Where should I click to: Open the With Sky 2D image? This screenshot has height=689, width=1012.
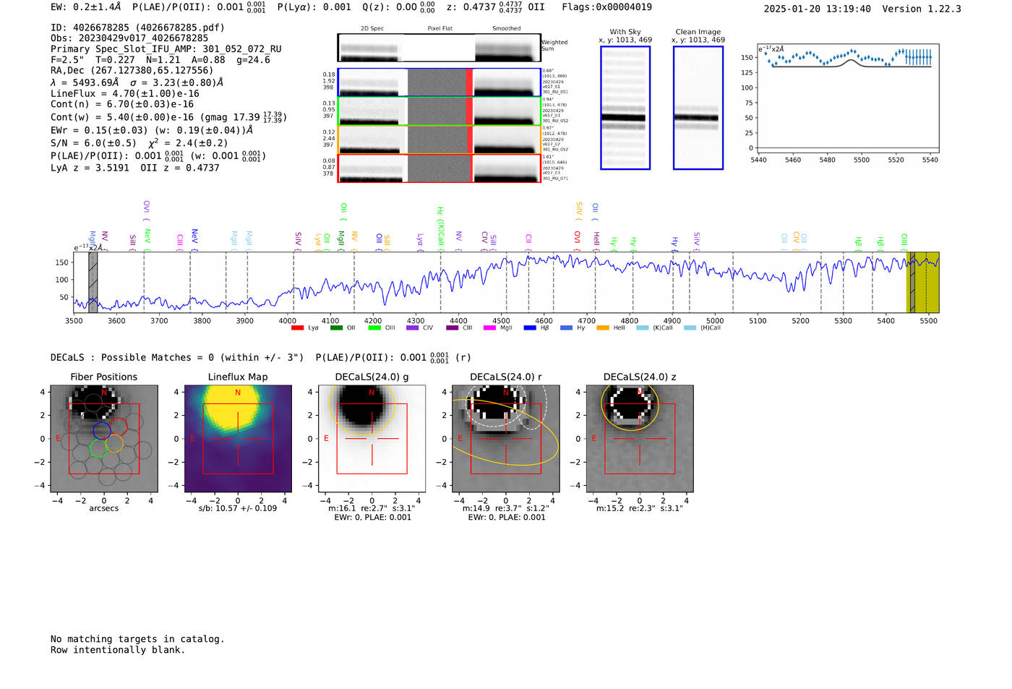tap(625, 108)
